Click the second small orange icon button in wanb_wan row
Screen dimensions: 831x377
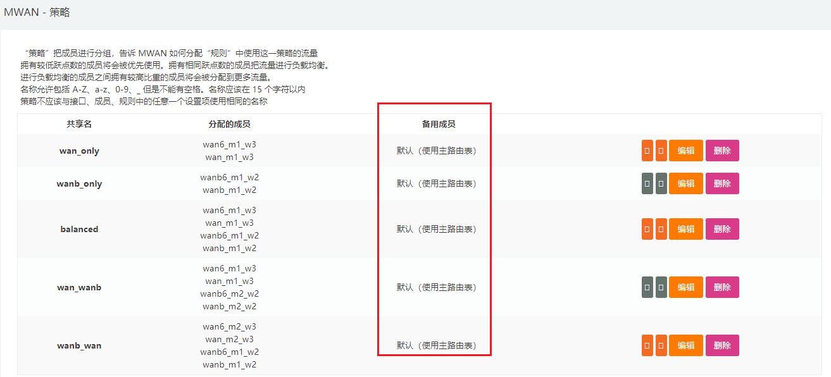tap(661, 345)
